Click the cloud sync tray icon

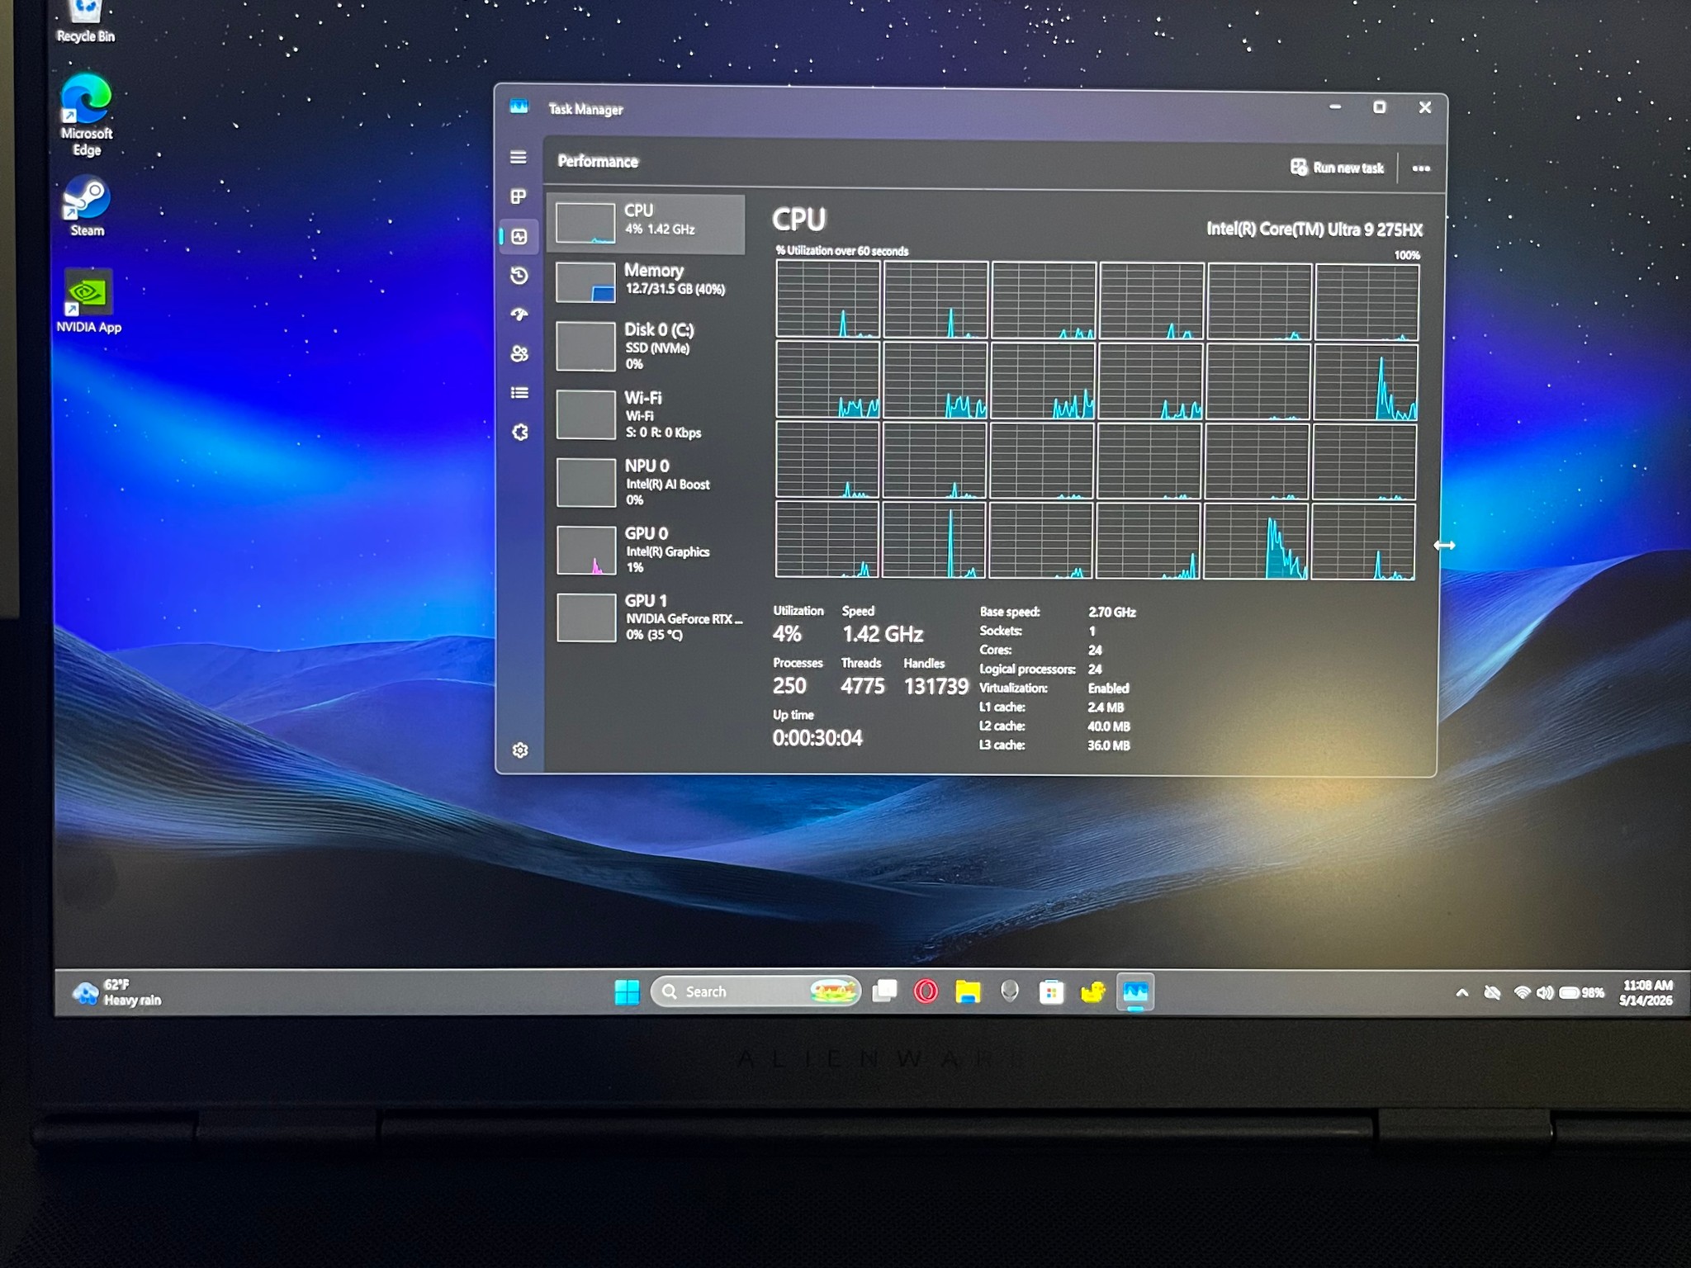(x=1492, y=993)
